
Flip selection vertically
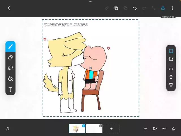(171, 77)
